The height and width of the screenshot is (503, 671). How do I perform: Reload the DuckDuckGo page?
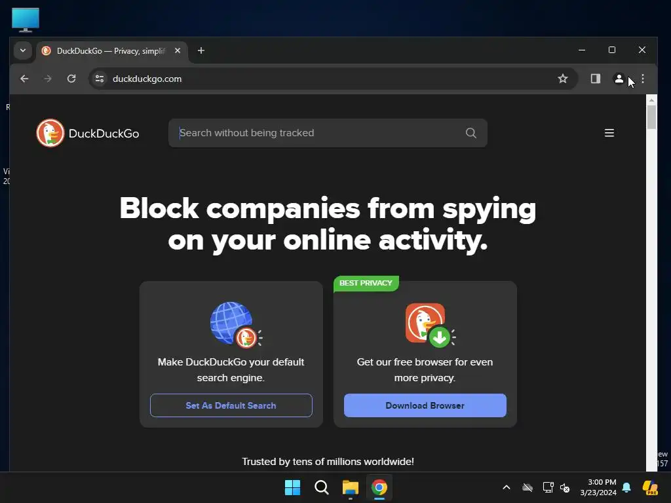(x=71, y=79)
